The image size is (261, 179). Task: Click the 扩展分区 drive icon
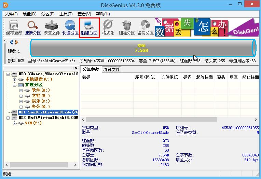coord(20,85)
